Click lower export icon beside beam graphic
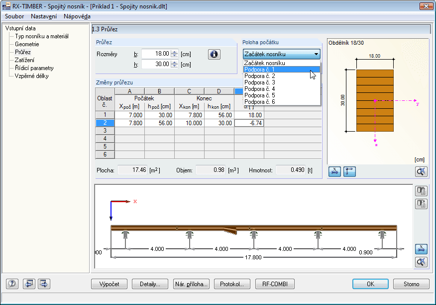The image size is (436, 305). pyautogui.click(x=421, y=204)
